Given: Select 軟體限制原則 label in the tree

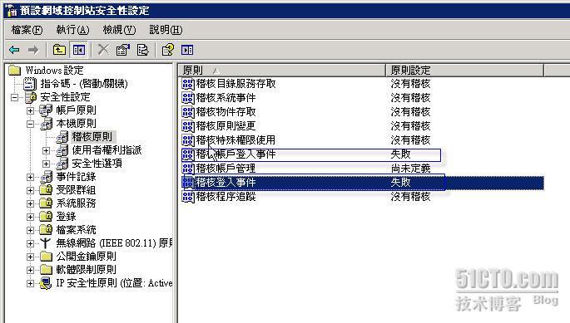Looking at the screenshot, I should pos(87,270).
